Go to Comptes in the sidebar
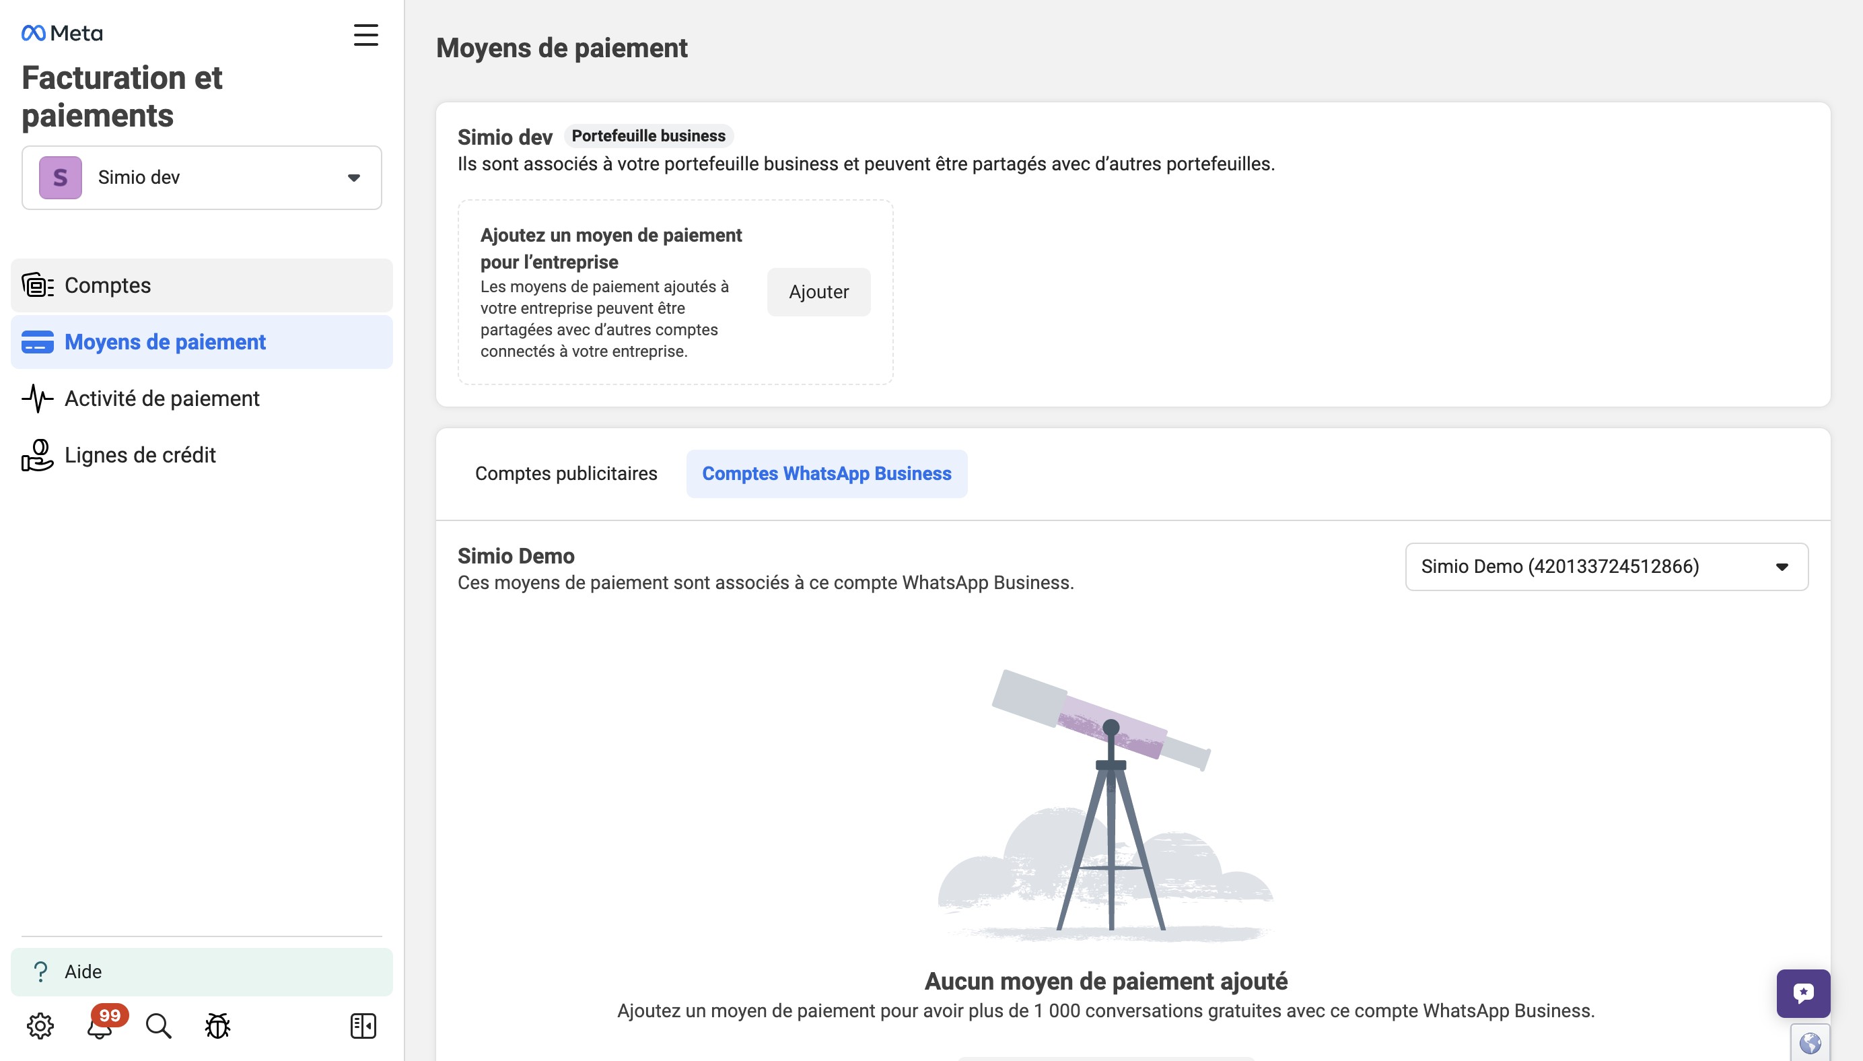1863x1061 pixels. [108, 285]
